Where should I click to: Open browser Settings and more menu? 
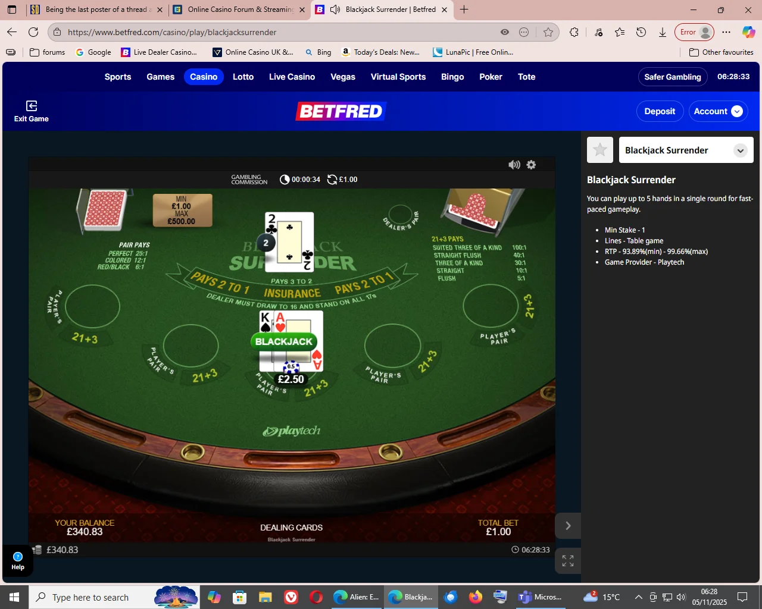point(726,32)
